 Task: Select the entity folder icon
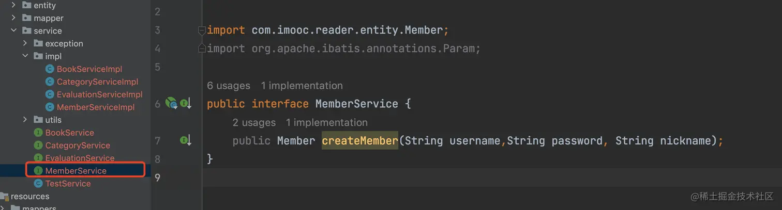(27, 5)
